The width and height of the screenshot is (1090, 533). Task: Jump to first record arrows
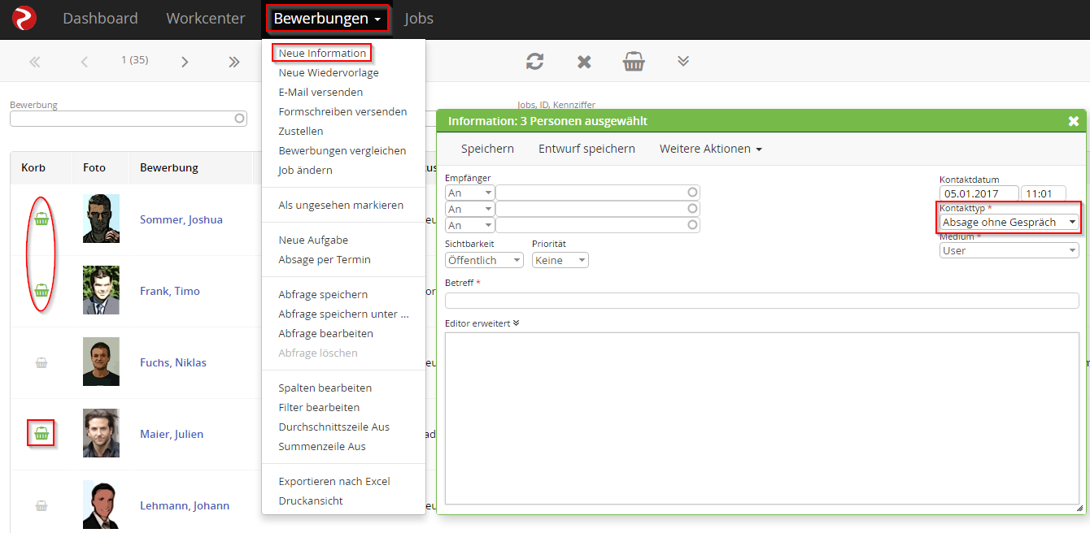click(x=34, y=62)
